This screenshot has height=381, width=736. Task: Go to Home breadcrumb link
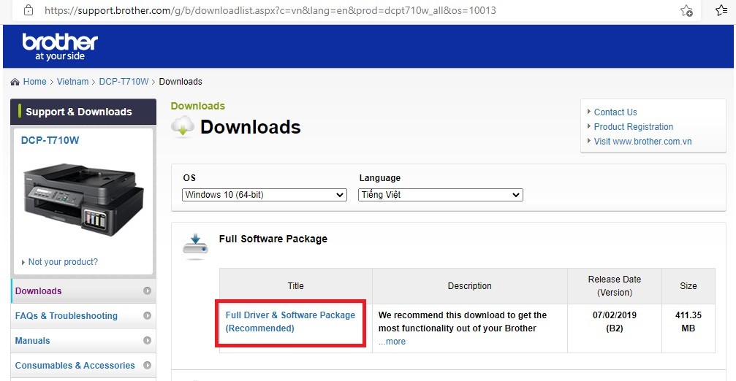(x=35, y=82)
